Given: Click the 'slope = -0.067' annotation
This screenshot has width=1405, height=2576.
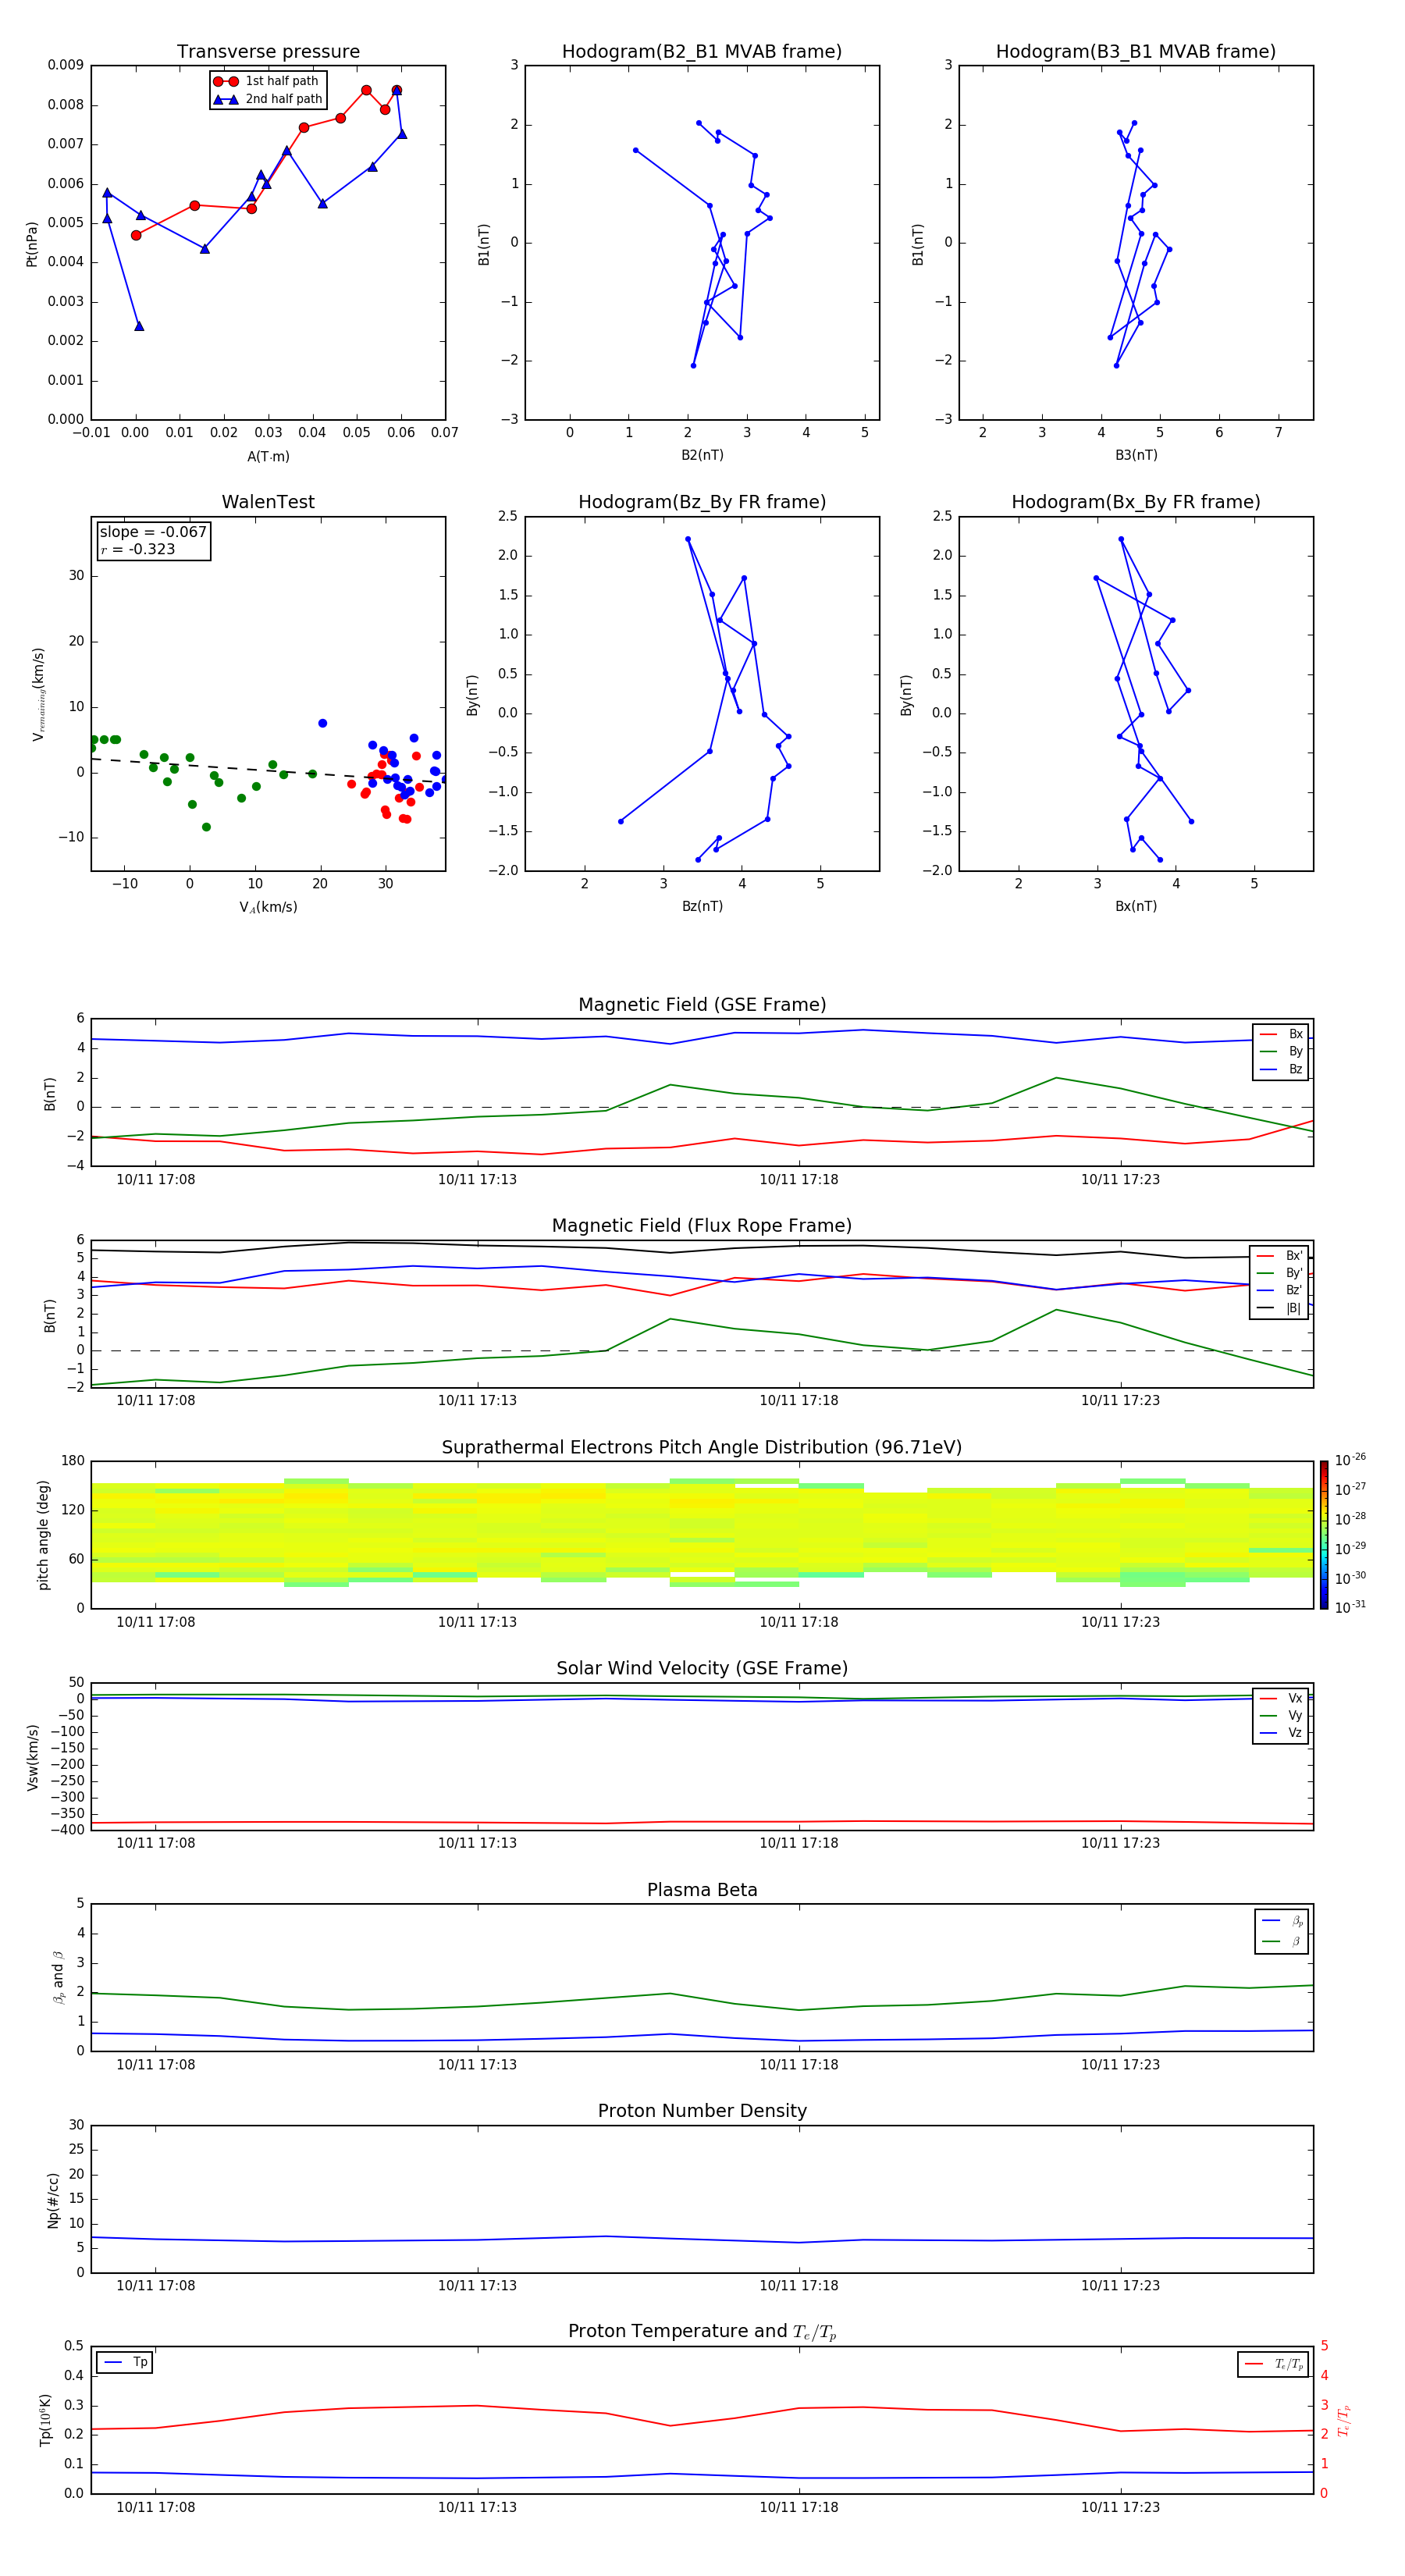Looking at the screenshot, I should point(153,532).
